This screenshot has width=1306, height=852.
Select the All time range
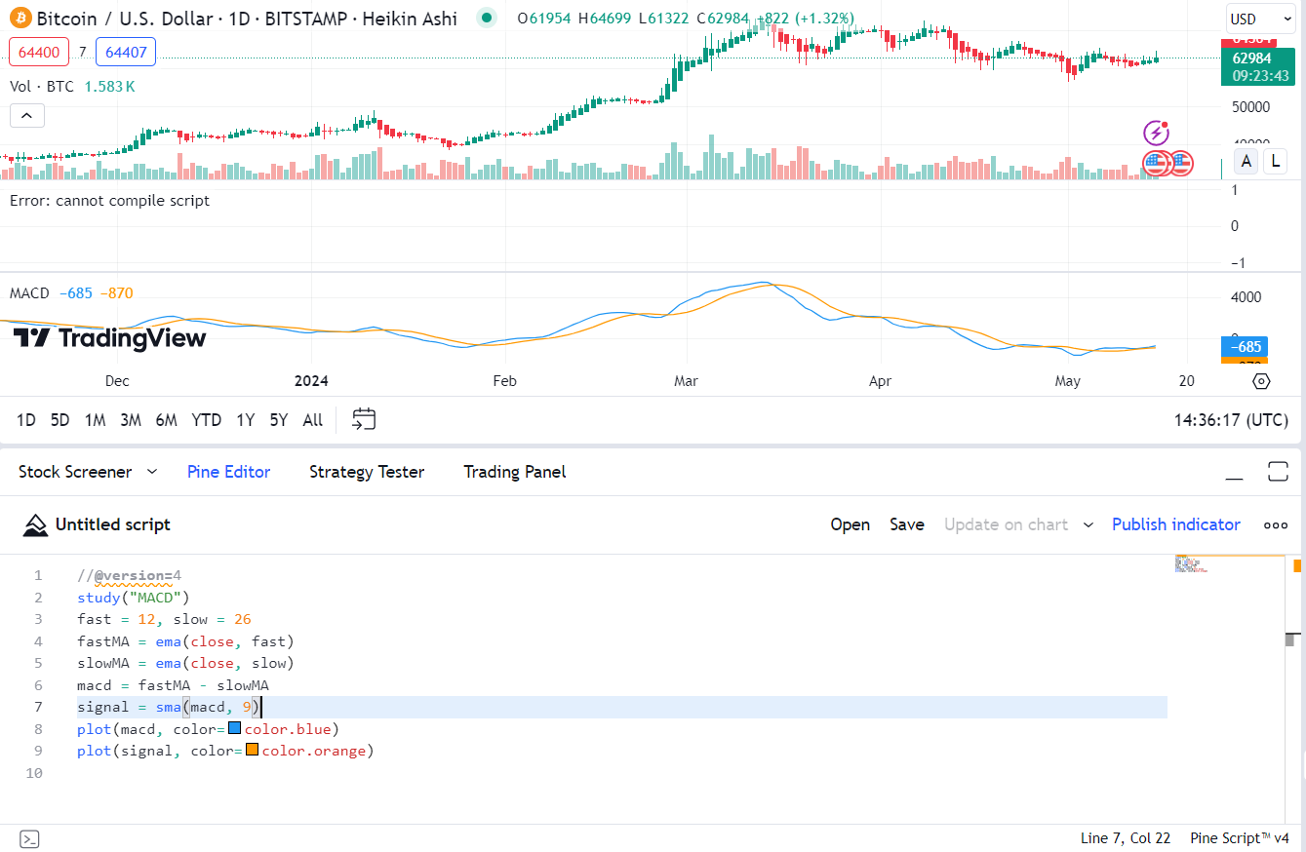pos(313,420)
